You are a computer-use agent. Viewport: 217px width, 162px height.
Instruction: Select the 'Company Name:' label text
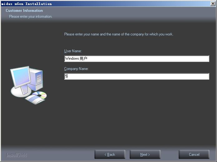pos(76,69)
